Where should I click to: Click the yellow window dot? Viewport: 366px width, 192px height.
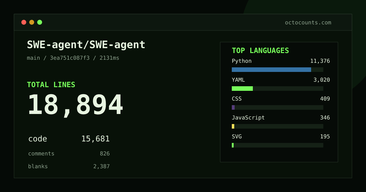[x=32, y=22]
